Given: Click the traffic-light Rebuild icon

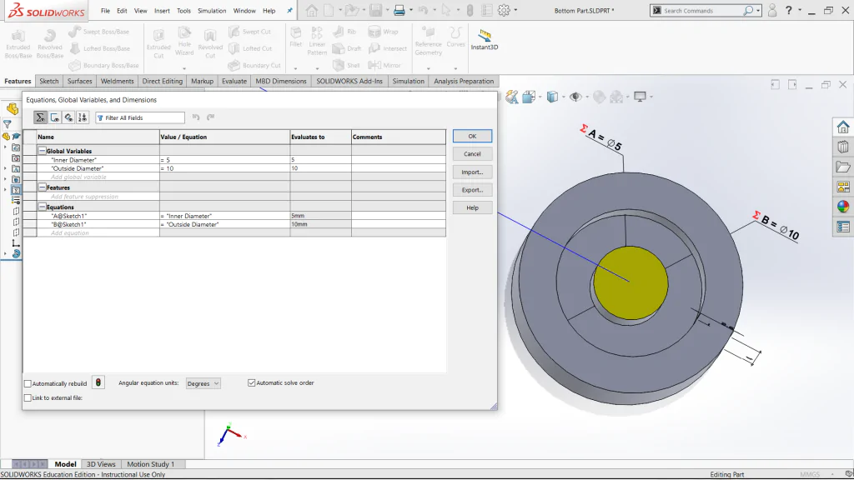Looking at the screenshot, I should click(98, 382).
